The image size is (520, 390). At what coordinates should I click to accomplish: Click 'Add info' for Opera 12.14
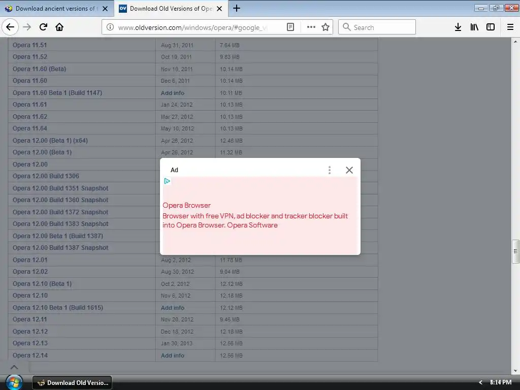173,355
